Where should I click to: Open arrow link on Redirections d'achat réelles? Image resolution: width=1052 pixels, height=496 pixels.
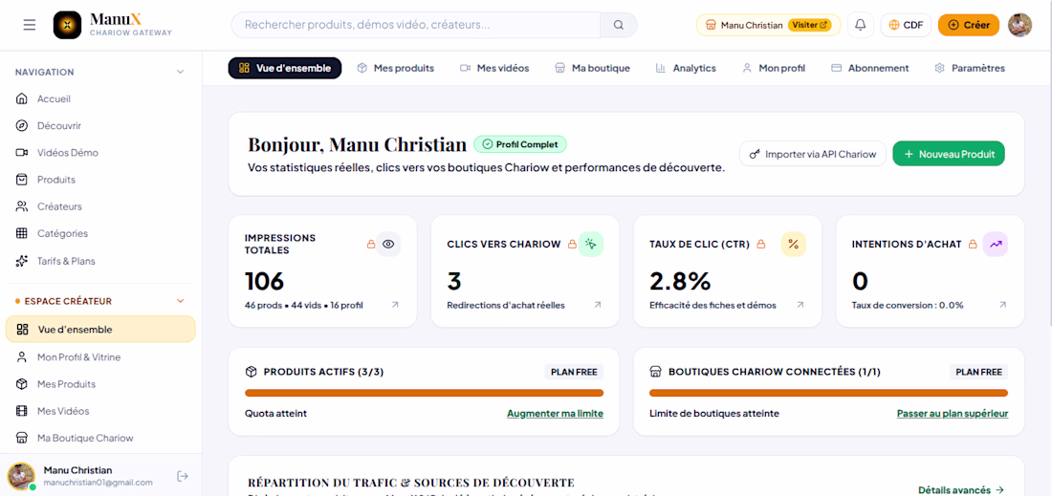pos(598,305)
